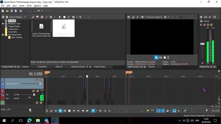This screenshot has height=124, width=221.
Task: Switch to the Media Generator tab
Action: click(78, 66)
